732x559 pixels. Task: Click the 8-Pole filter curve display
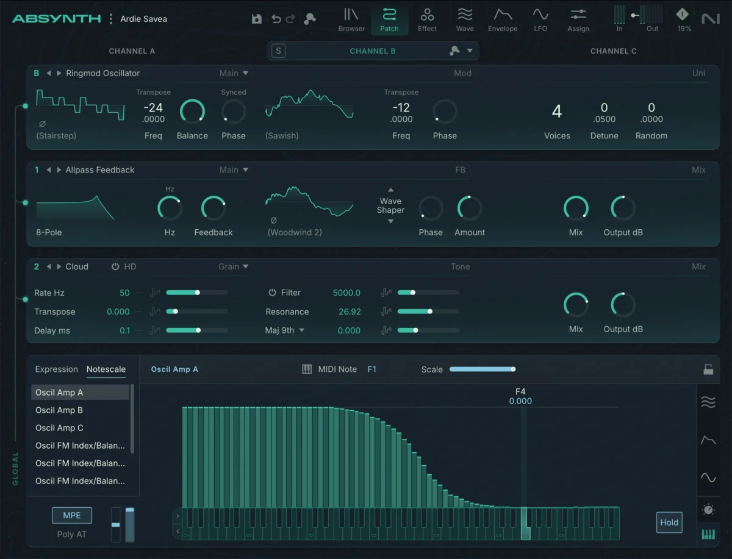click(x=75, y=207)
